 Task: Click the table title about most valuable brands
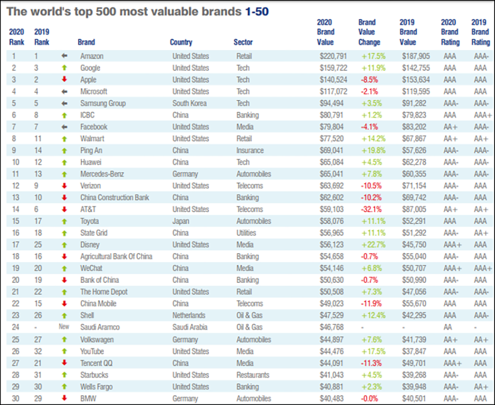click(x=138, y=11)
